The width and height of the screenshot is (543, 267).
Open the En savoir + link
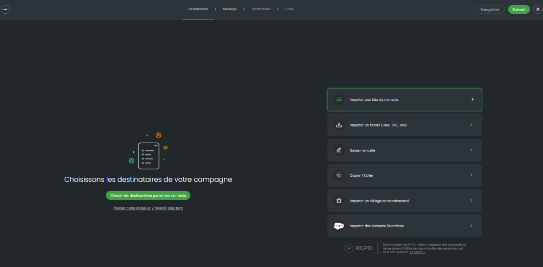pos(417,252)
